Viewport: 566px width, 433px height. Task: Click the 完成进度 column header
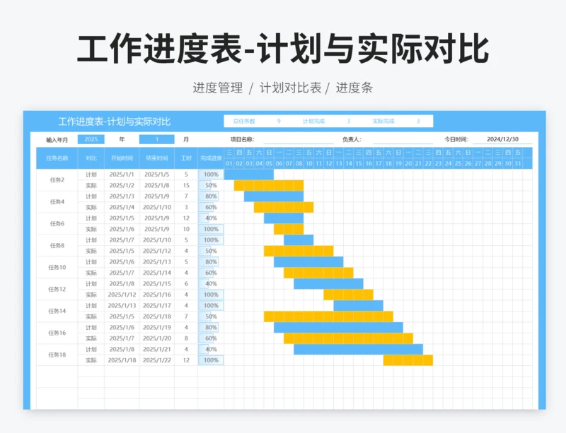(212, 157)
